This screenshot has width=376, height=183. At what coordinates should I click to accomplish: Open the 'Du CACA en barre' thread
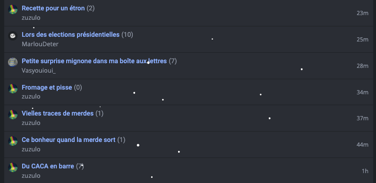pos(48,166)
